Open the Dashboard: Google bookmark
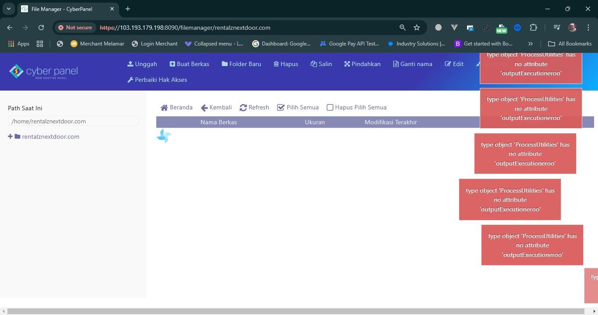Image resolution: width=598 pixels, height=315 pixels. [281, 44]
